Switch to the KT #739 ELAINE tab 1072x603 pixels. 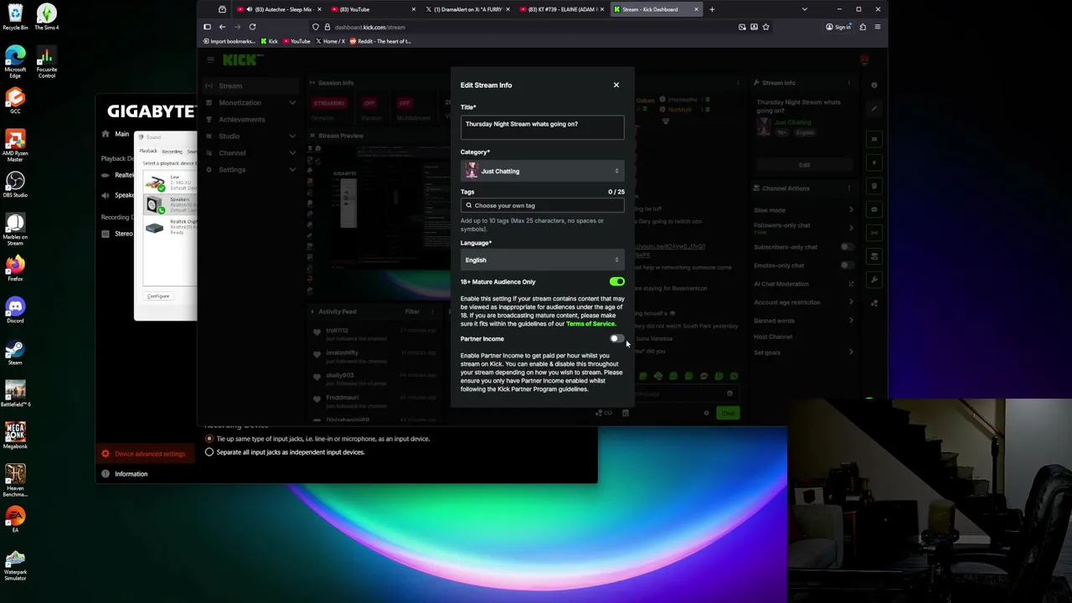pyautogui.click(x=561, y=9)
